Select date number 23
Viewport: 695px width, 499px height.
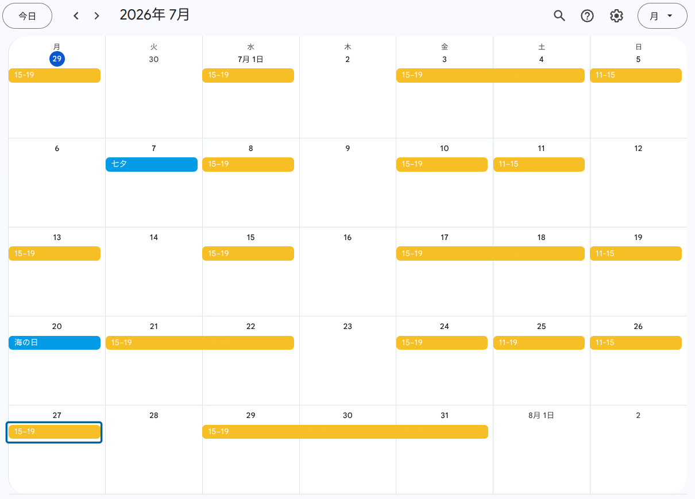click(x=347, y=326)
